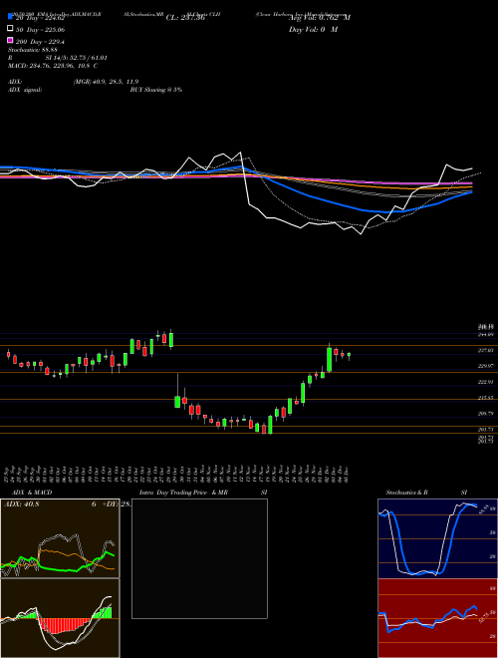This screenshot has height=658, width=498.
Task: Click the 215.85 price axis label
Action: [x=485, y=398]
